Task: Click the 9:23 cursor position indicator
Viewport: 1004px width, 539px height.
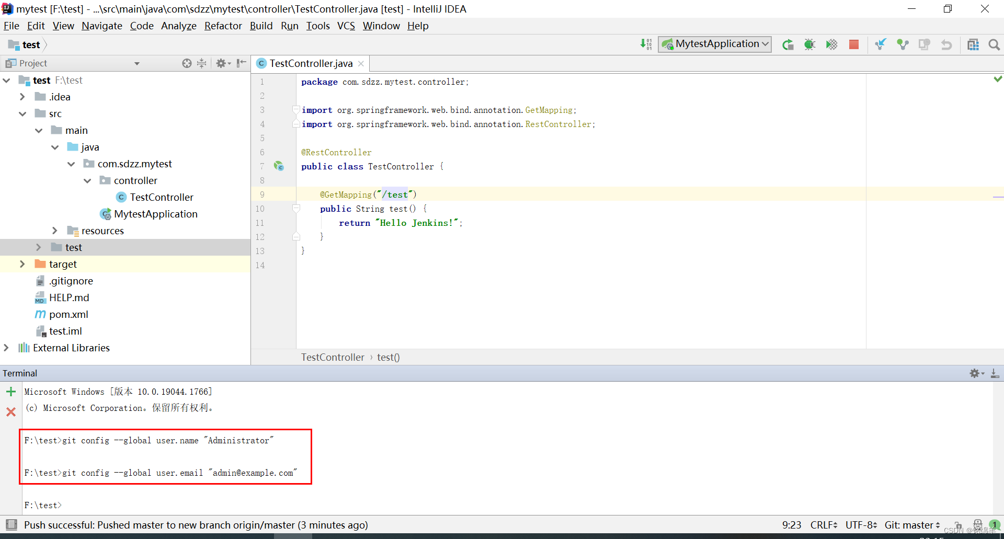Action: click(x=791, y=525)
